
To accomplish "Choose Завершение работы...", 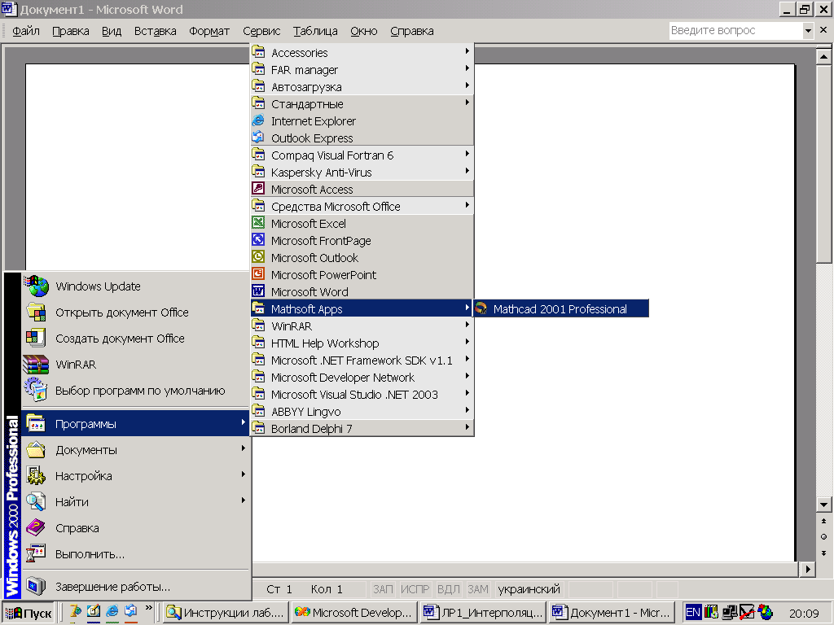I will pyautogui.click(x=136, y=587).
